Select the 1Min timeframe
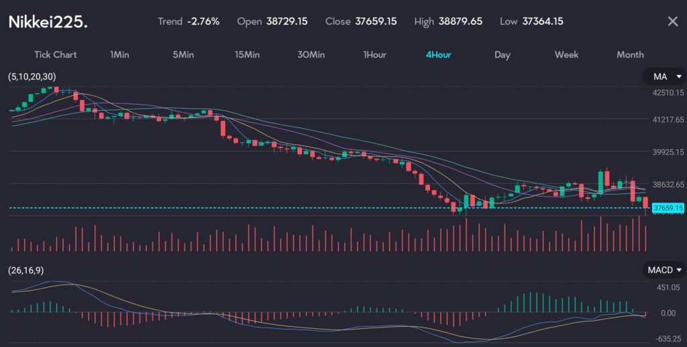687x347 pixels. click(119, 54)
